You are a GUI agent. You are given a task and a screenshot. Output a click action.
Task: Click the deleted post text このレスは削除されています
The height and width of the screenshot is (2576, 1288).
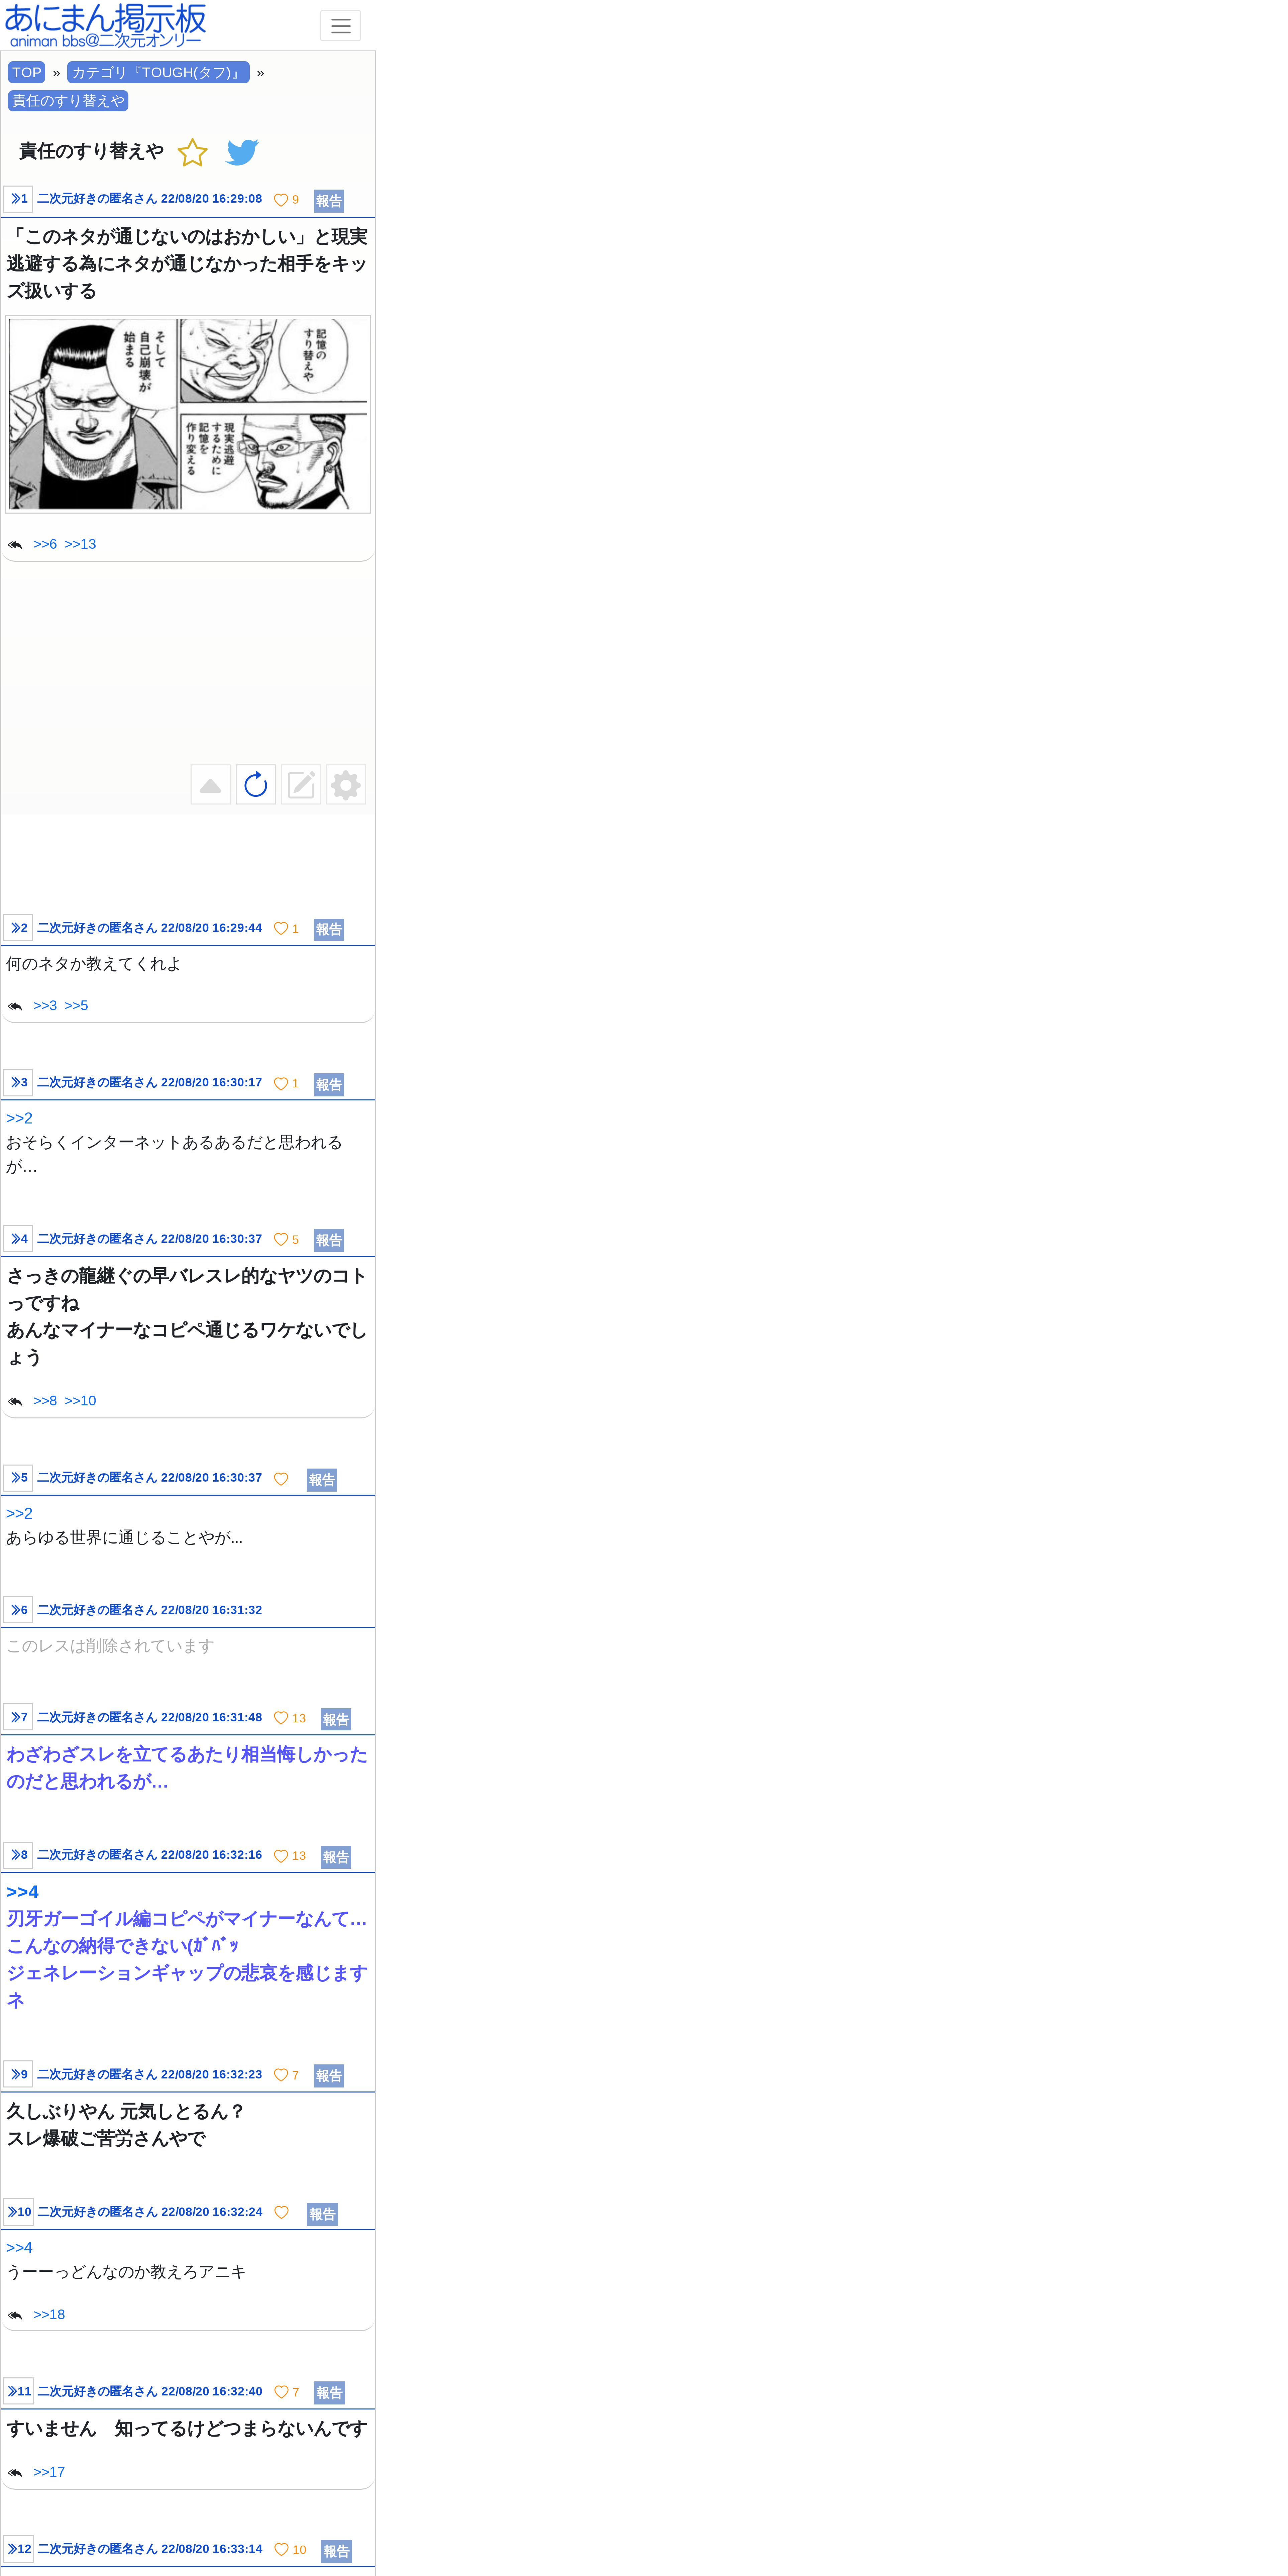pos(110,1646)
